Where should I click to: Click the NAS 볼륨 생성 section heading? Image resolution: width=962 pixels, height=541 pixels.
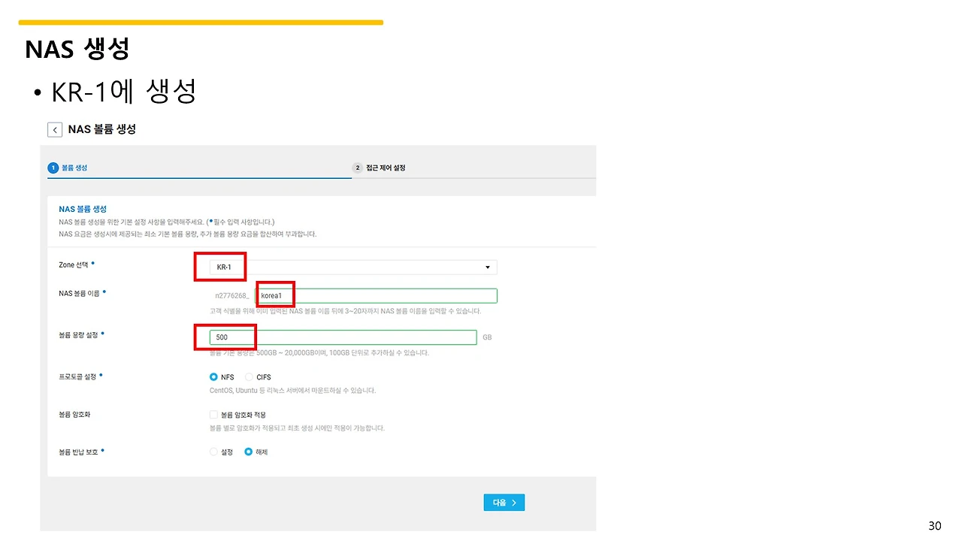pyautogui.click(x=83, y=209)
